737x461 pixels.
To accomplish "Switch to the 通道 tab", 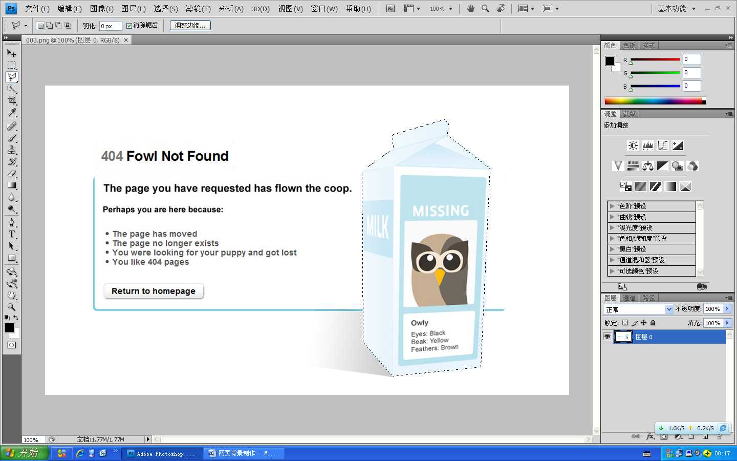I will tap(630, 298).
